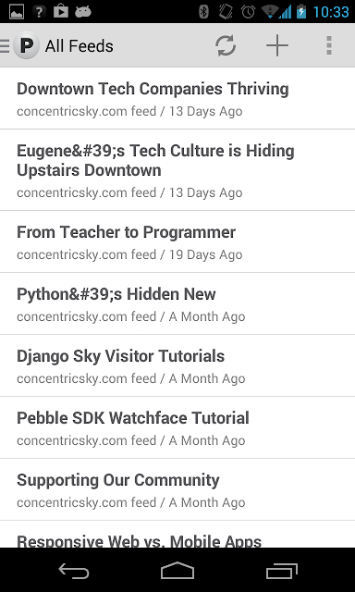The height and width of the screenshot is (592, 355).
Task: Tap the battery charging icon
Action: click(301, 12)
